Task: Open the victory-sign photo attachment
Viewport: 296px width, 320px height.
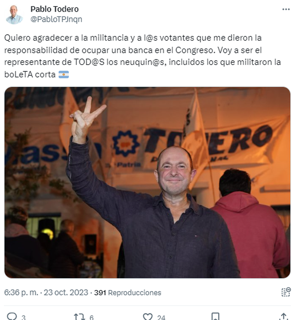Action: click(147, 182)
